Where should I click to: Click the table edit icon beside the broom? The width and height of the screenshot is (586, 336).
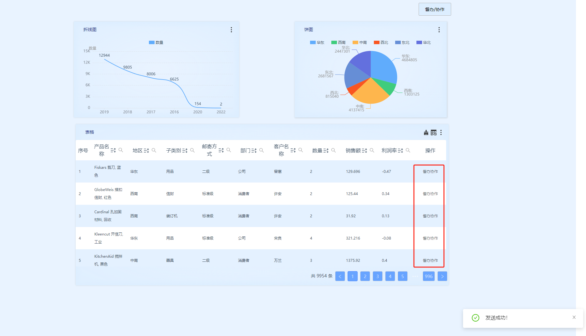tap(433, 133)
